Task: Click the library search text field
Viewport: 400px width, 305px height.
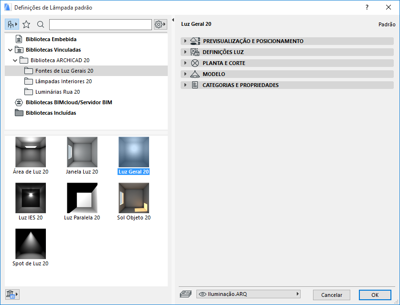Action: coord(100,24)
